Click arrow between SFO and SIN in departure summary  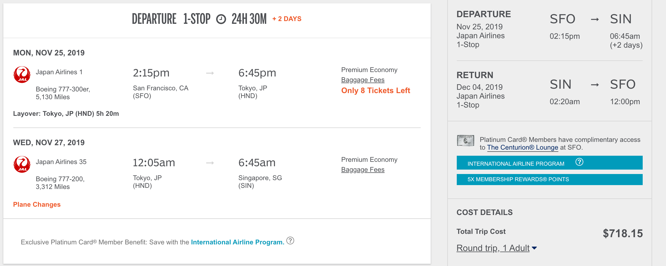[x=595, y=19]
